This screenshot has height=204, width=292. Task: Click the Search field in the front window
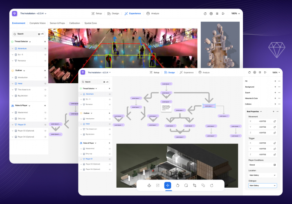[x=95, y=82]
